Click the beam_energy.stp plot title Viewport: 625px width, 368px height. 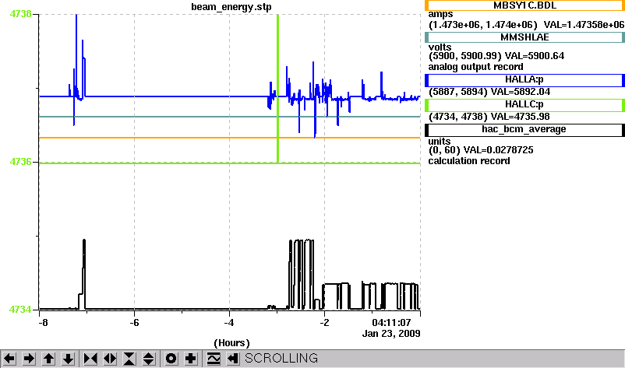coord(231,7)
